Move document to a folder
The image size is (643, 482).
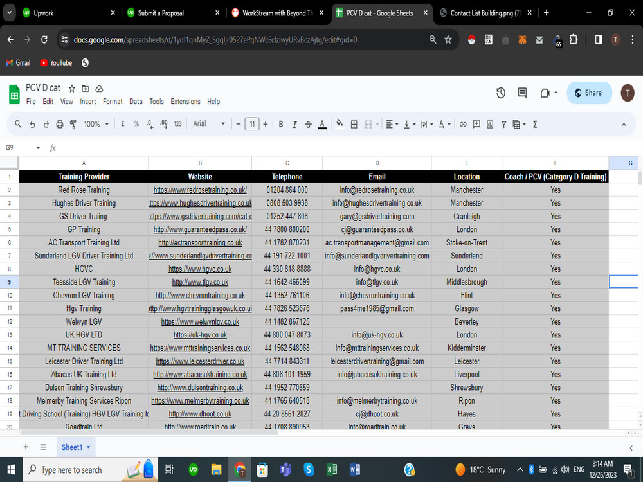click(86, 89)
